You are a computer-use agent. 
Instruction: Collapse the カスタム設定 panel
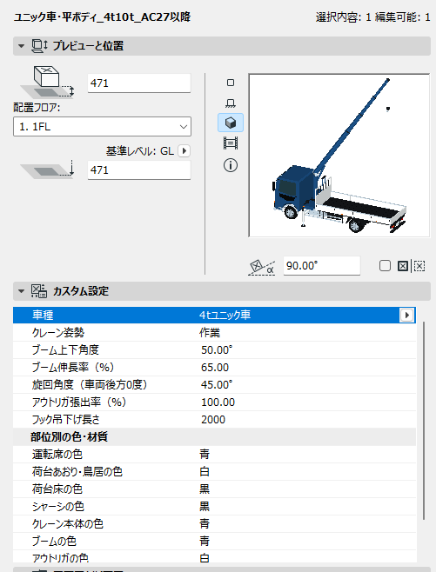(21, 291)
